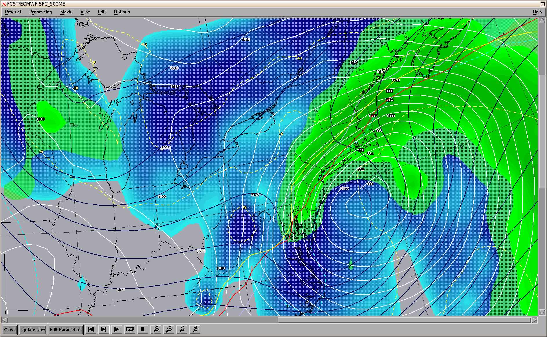Viewport: 547px width, 337px height.
Task: Click the 990 isobar label
Action: (x=370, y=184)
